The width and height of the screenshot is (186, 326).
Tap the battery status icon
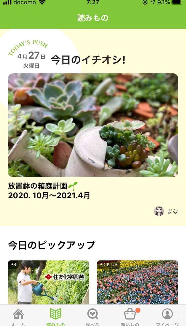(177, 2)
